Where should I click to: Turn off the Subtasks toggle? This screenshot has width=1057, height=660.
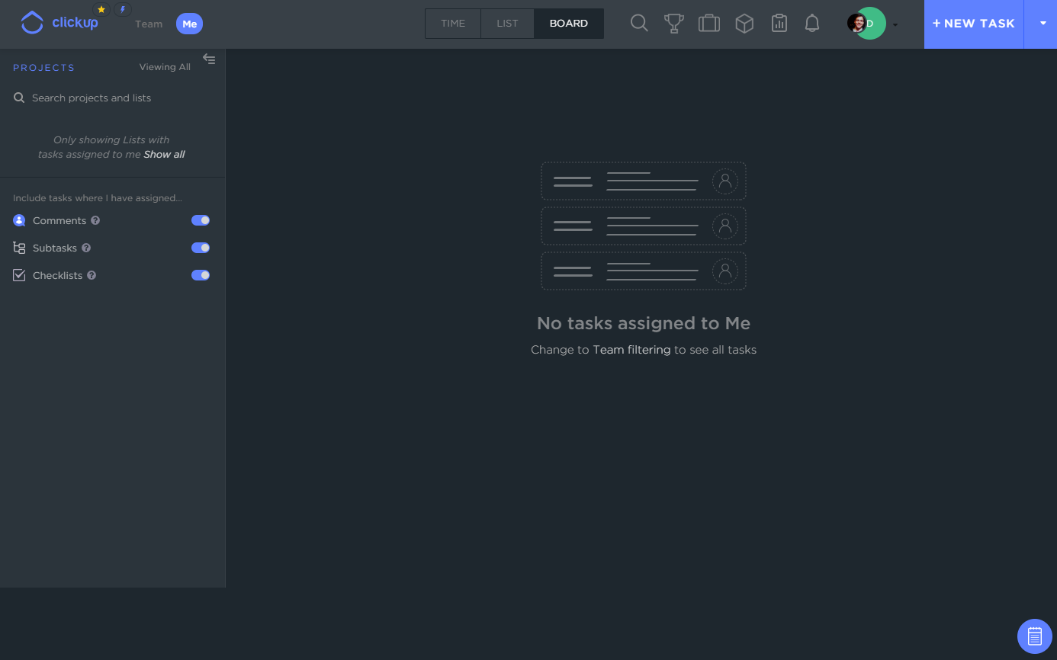pyautogui.click(x=201, y=248)
